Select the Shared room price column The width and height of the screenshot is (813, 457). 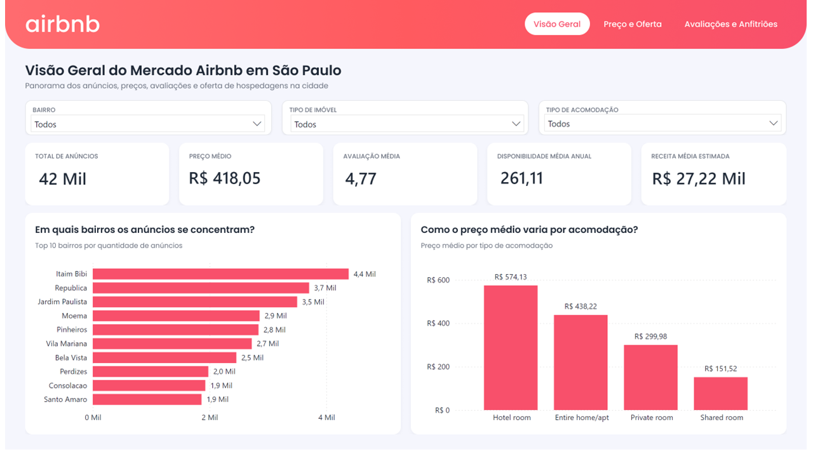click(720, 394)
